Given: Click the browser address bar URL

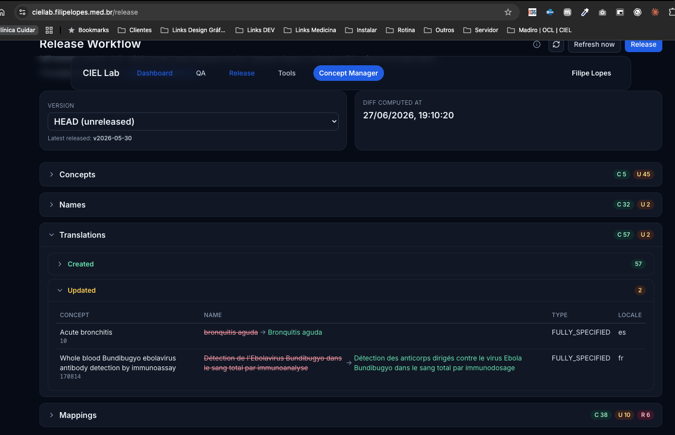Looking at the screenshot, I should point(85,12).
